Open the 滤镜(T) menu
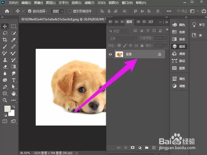 coord(89,3)
